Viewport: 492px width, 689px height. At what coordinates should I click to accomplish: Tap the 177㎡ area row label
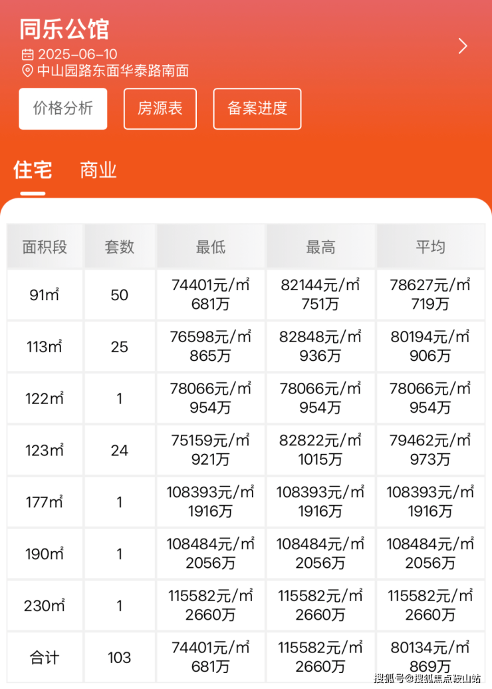(x=45, y=502)
